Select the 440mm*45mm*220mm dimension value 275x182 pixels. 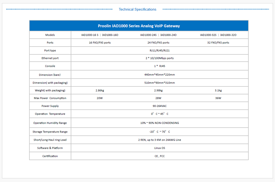pyautogui.click(x=160, y=75)
